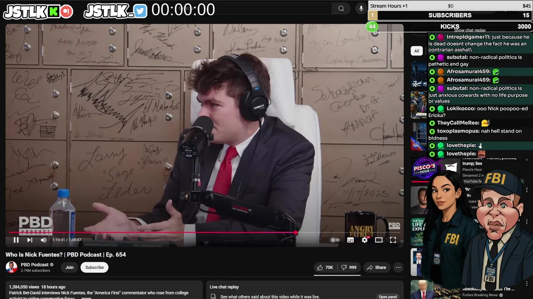Skip to the next video
Viewport: 533px width, 299px height.
tap(30, 240)
